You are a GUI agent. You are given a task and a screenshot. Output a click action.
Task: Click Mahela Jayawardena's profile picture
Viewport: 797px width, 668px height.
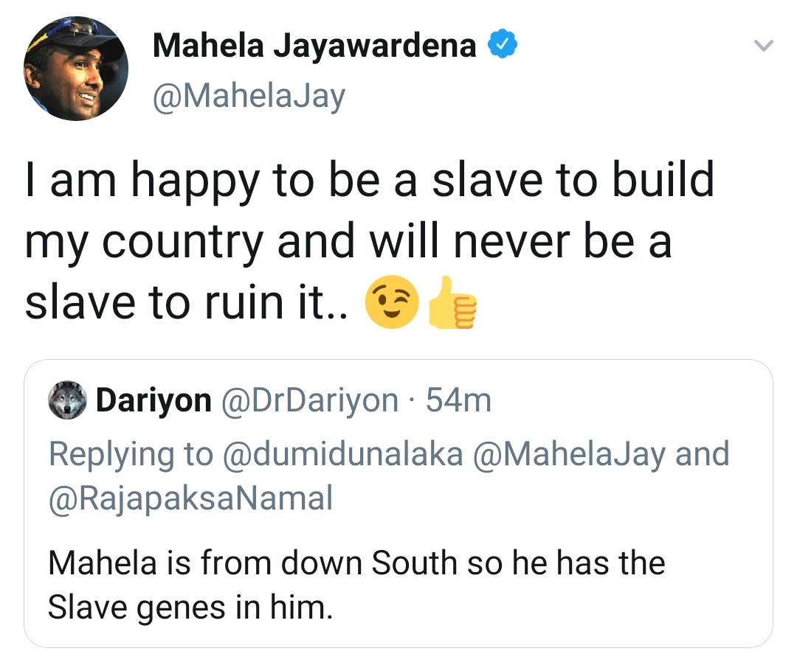pos(76,69)
